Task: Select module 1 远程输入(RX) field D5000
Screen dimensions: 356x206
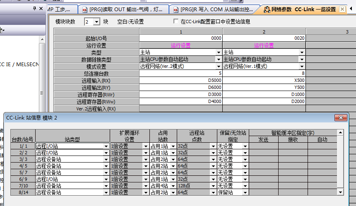Action: (x=180, y=80)
